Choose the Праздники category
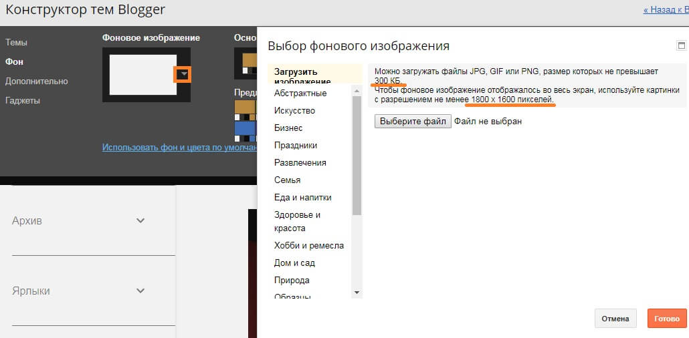 pos(295,146)
